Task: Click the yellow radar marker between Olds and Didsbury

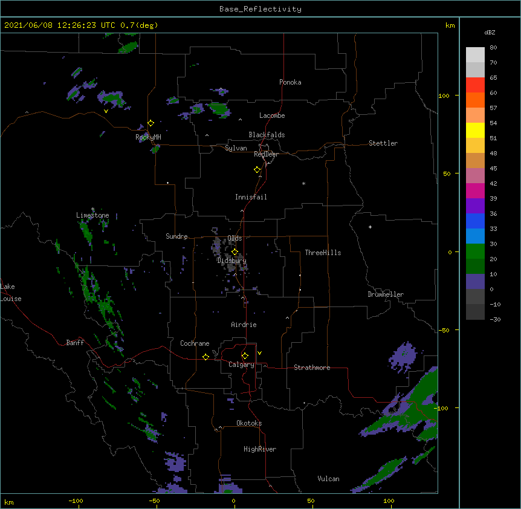Action: pyautogui.click(x=235, y=252)
